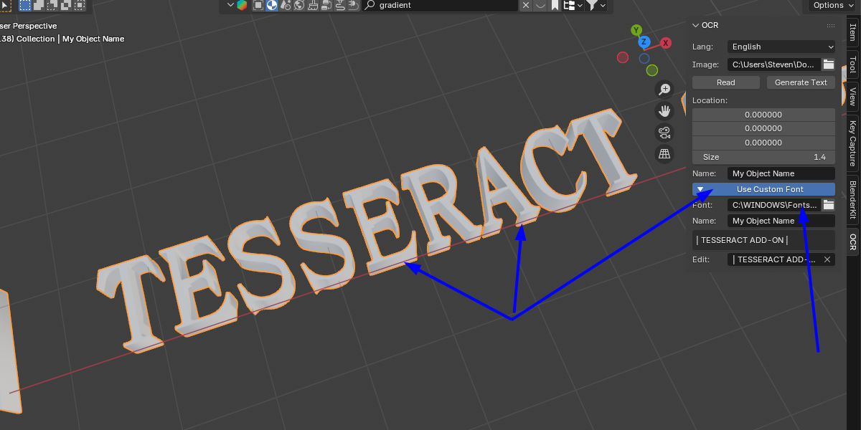Click the bookmark icon beside search
This screenshot has height=430, width=861.
coord(554,5)
